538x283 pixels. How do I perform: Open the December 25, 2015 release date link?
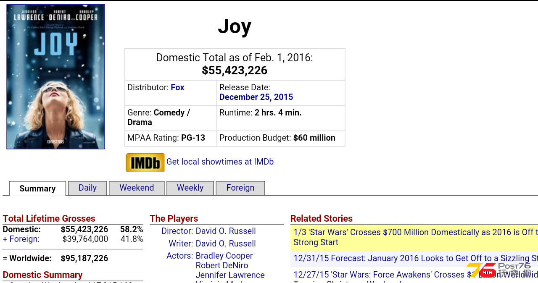click(x=256, y=97)
